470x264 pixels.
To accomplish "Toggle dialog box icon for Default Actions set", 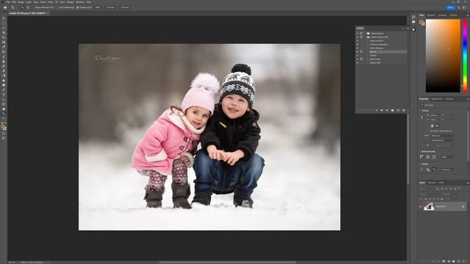I will 361,34.
